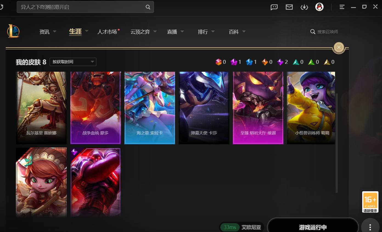Expand the 生涯 dropdown arrow
The width and height of the screenshot is (382, 232).
(87, 31)
